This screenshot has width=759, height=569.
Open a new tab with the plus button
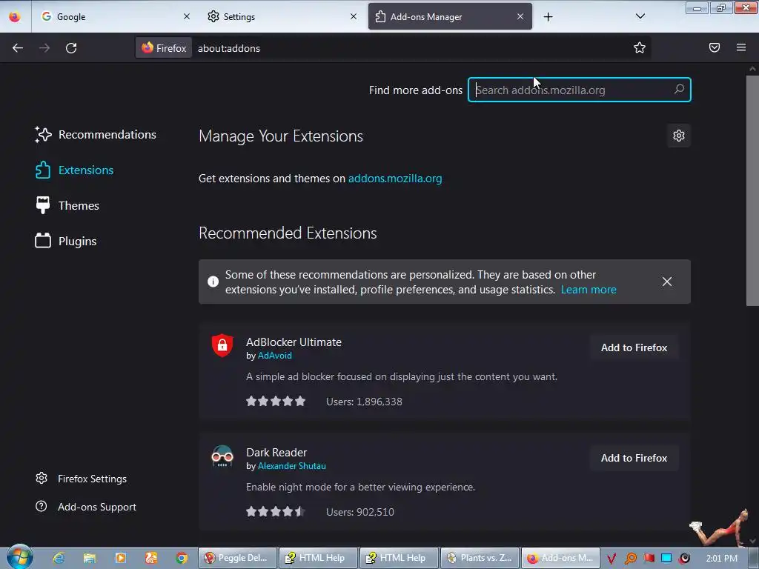[548, 17]
